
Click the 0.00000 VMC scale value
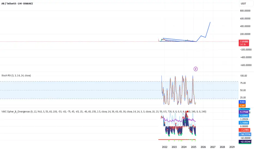pyautogui.click(x=244, y=126)
